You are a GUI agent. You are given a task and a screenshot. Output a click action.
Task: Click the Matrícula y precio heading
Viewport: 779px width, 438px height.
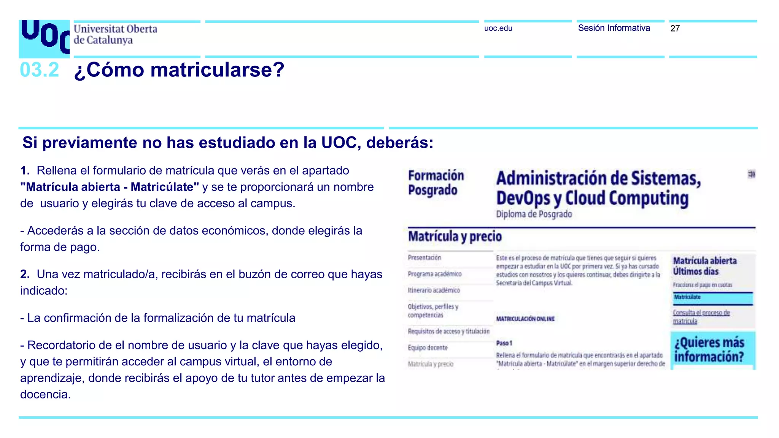coord(455,236)
